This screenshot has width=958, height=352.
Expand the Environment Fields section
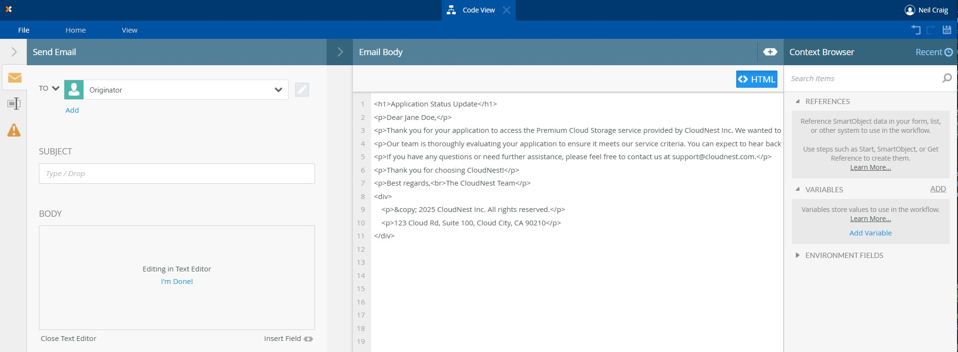coord(798,255)
